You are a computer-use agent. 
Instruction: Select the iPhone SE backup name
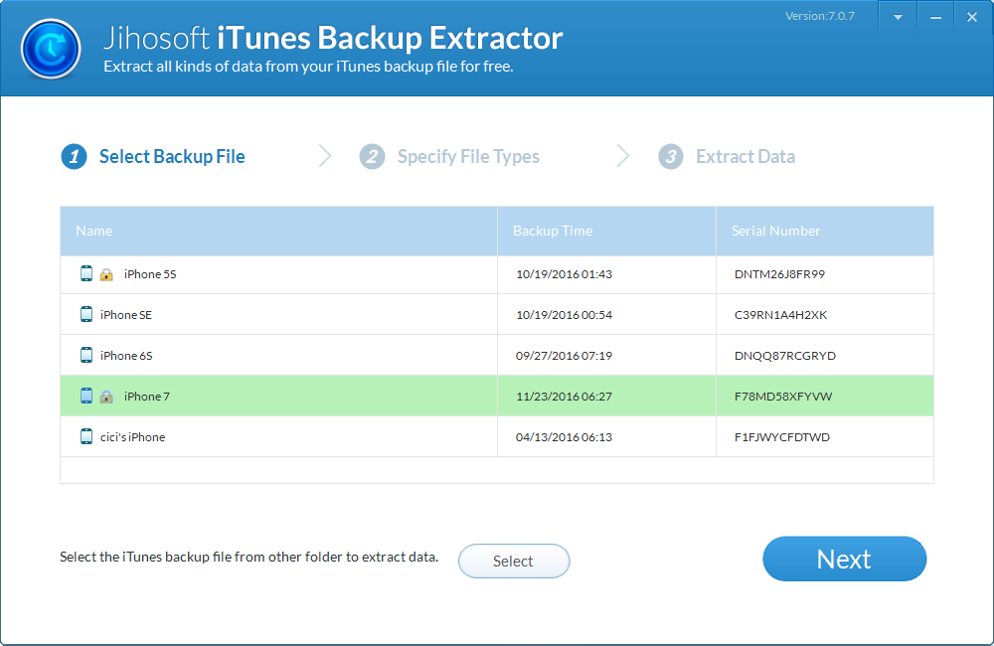click(126, 314)
